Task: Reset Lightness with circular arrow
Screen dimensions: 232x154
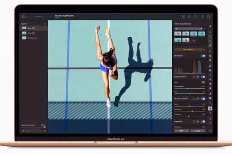Action: point(194,121)
